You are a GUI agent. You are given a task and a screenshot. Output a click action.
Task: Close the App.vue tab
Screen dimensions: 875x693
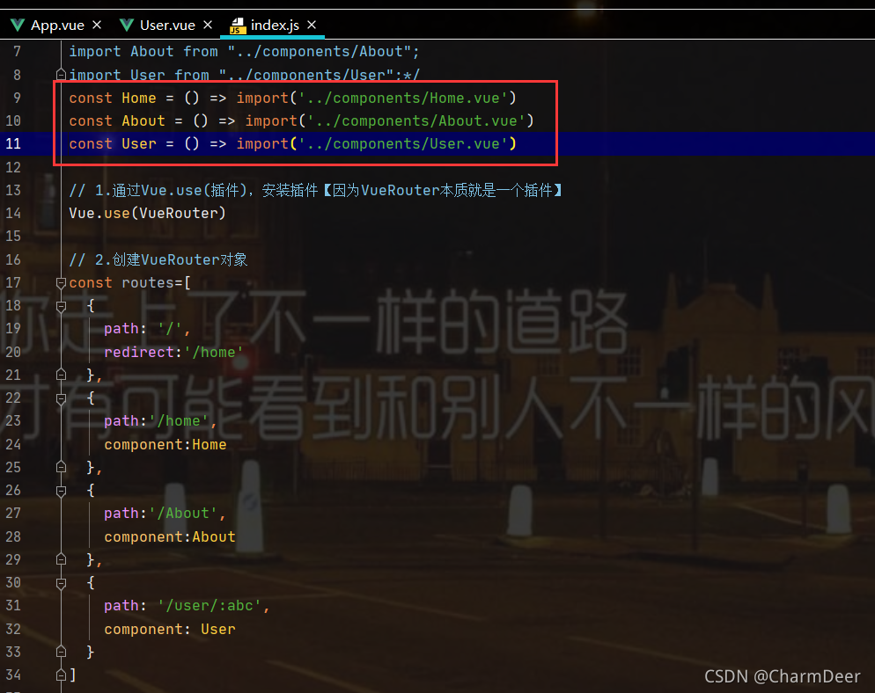click(97, 26)
